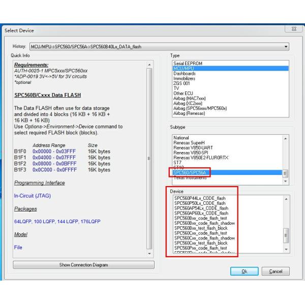Click Device list scroll down arrow
The width and height of the screenshot is (305, 305).
pos(286,250)
